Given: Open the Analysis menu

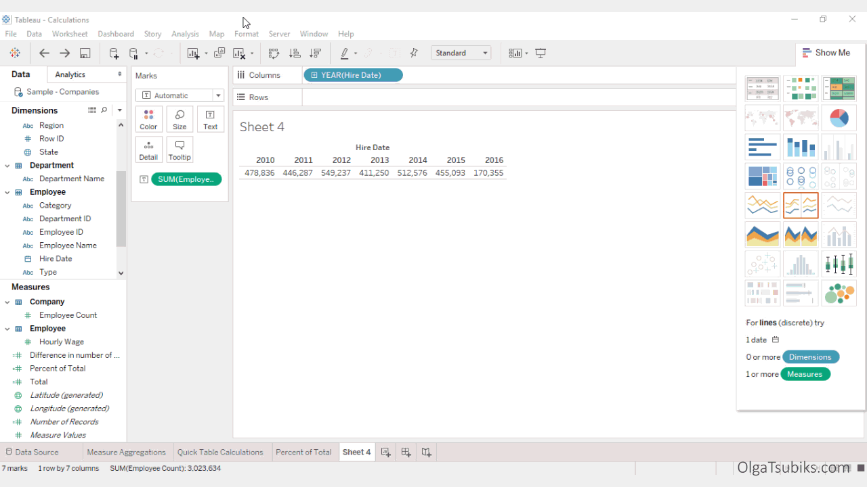Looking at the screenshot, I should (x=185, y=34).
